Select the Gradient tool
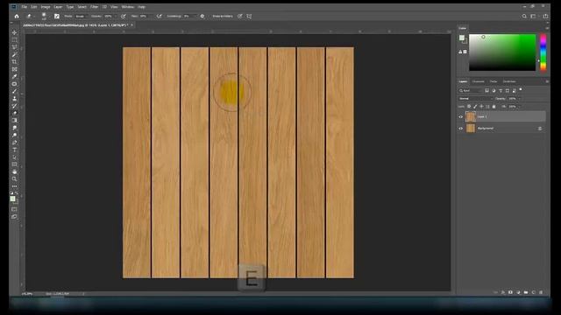This screenshot has width=561, height=315. click(14, 121)
